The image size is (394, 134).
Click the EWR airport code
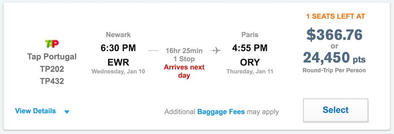tap(118, 62)
